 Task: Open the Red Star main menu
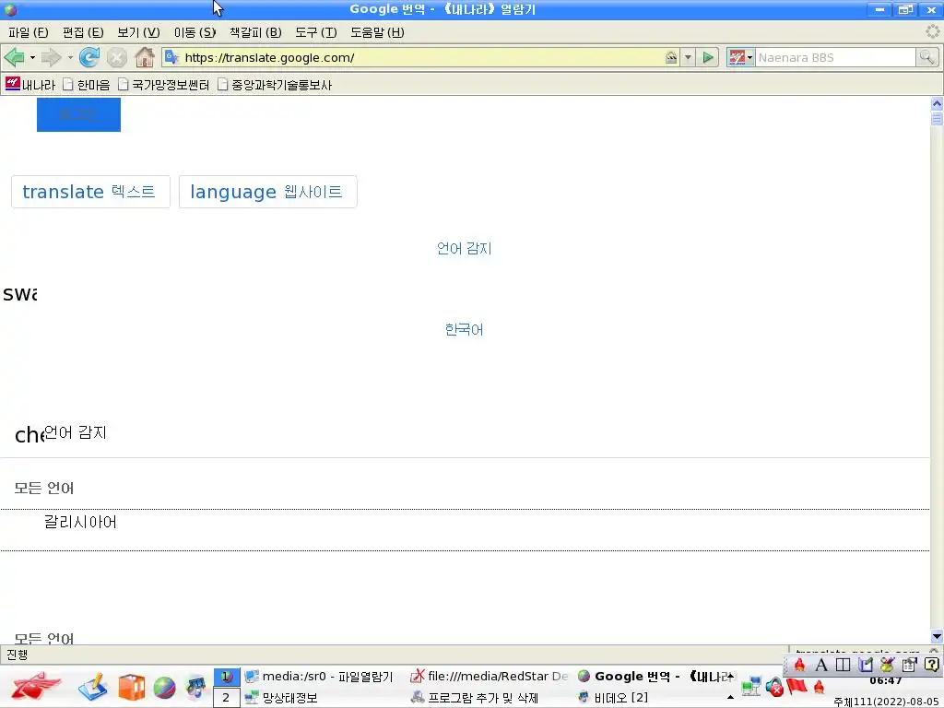click(x=35, y=686)
